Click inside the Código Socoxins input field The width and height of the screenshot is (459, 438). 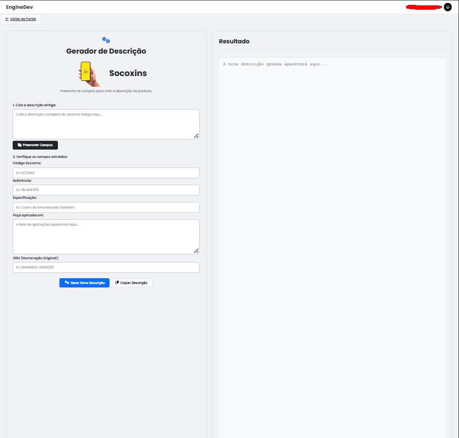tap(106, 172)
